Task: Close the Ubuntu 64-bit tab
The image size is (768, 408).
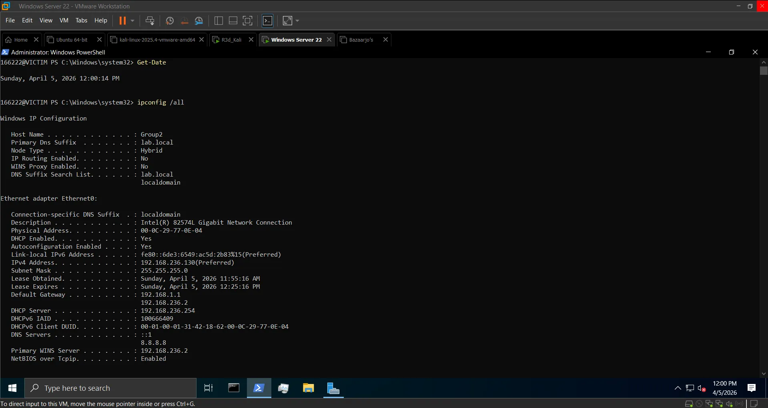Action: [x=100, y=40]
